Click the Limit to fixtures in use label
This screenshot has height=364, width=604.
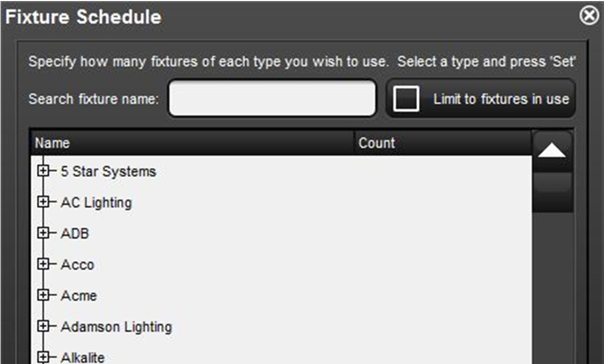[x=500, y=99]
